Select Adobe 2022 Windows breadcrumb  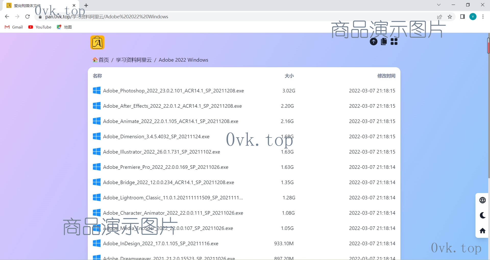click(183, 60)
